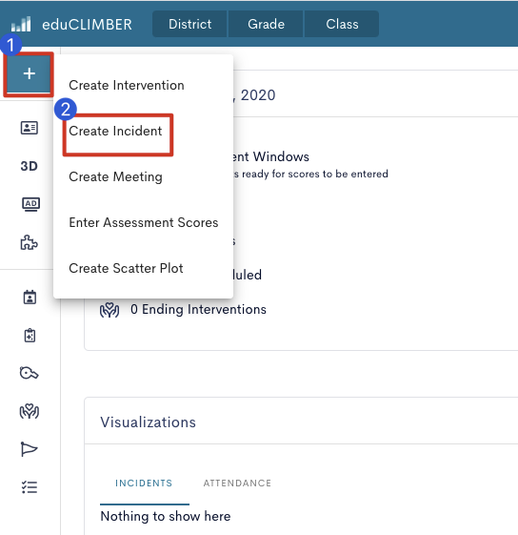Viewport: 518px width, 535px height.
Task: Open the puzzle piece sidebar icon
Action: point(29,242)
